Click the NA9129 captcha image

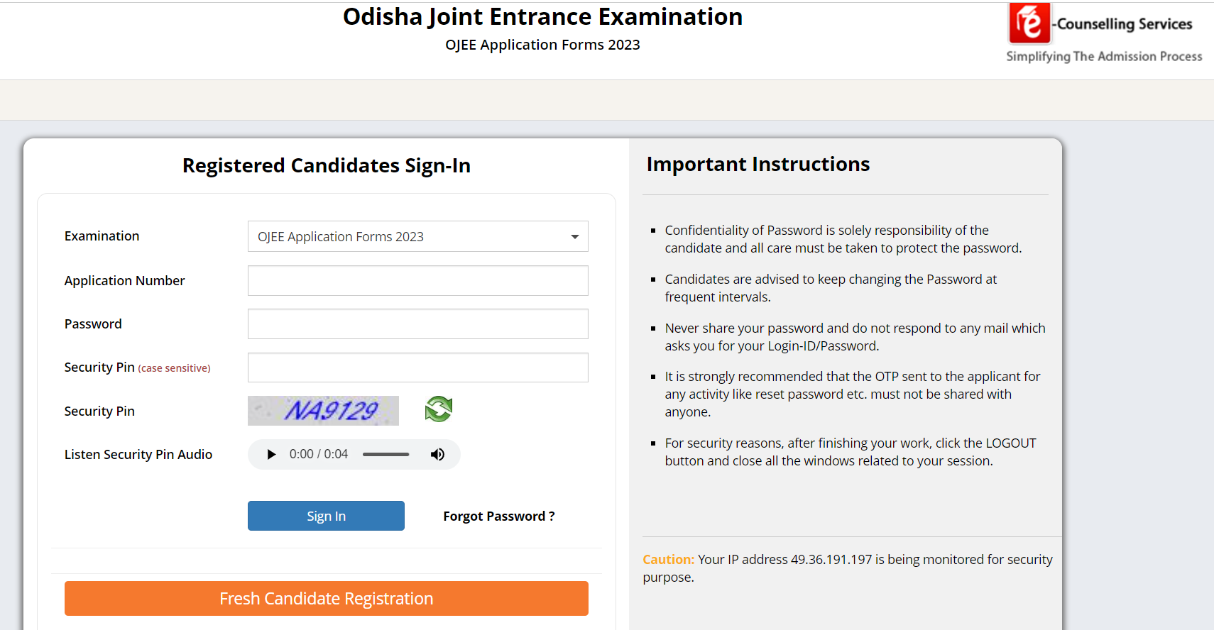(323, 410)
